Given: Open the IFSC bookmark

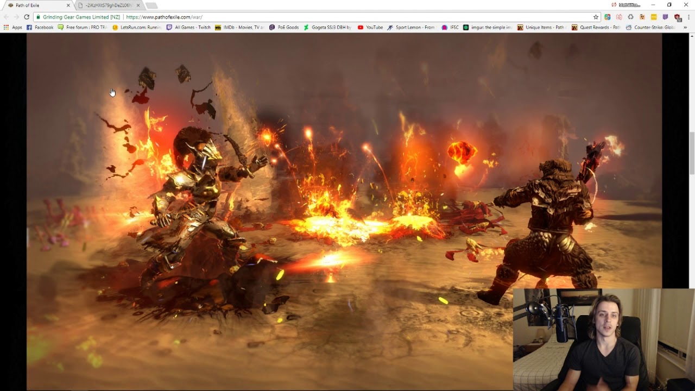Looking at the screenshot, I should click(450, 27).
